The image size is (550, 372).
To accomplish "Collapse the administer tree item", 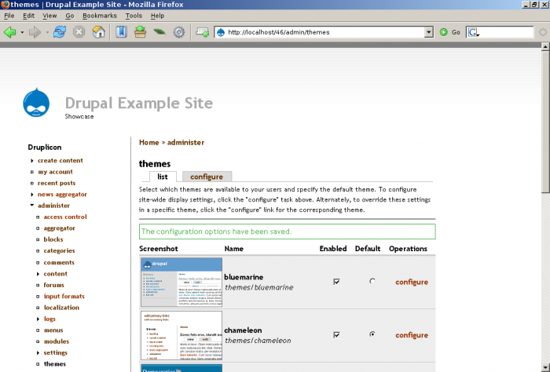I will click(x=32, y=206).
